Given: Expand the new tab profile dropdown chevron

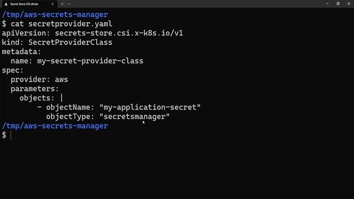Looking at the screenshot, I should pyautogui.click(x=69, y=4).
